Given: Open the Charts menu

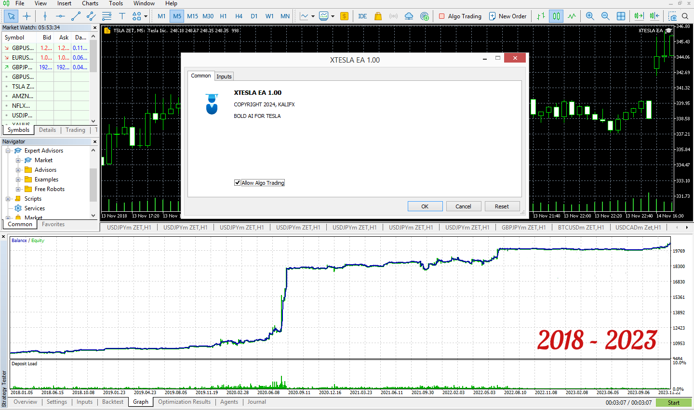Looking at the screenshot, I should click(90, 3).
